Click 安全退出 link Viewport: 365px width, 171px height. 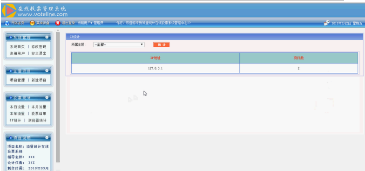[x=39, y=53]
